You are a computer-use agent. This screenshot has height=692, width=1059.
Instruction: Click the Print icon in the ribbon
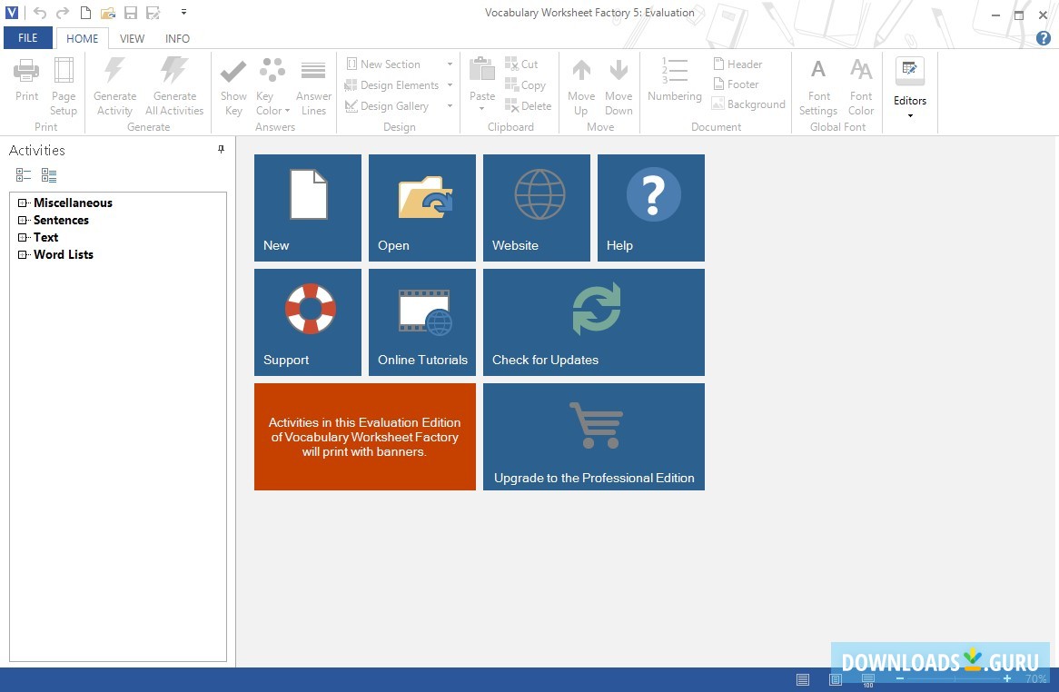(26, 70)
